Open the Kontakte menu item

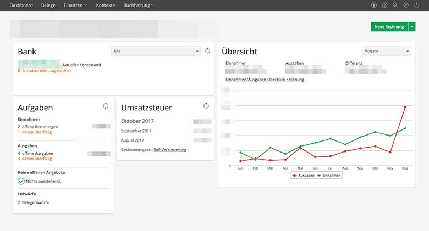pyautogui.click(x=106, y=5)
